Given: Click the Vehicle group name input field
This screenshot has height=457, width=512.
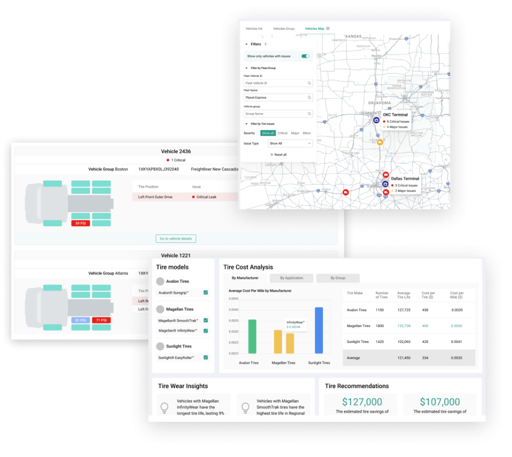Looking at the screenshot, I should (275, 113).
